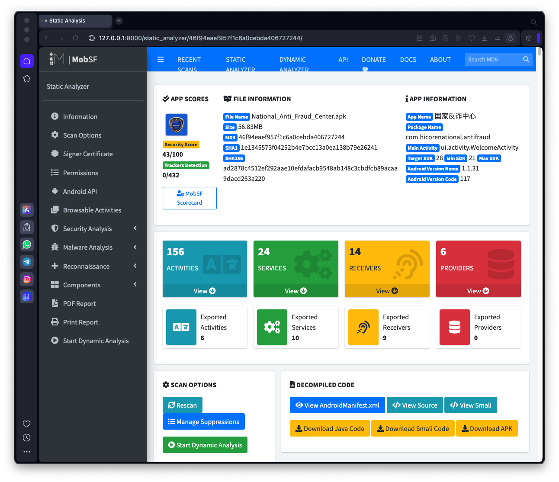Viewport: 559px width, 482px height.
Task: Open Browsable Activities in the sidebar
Action: pos(92,210)
